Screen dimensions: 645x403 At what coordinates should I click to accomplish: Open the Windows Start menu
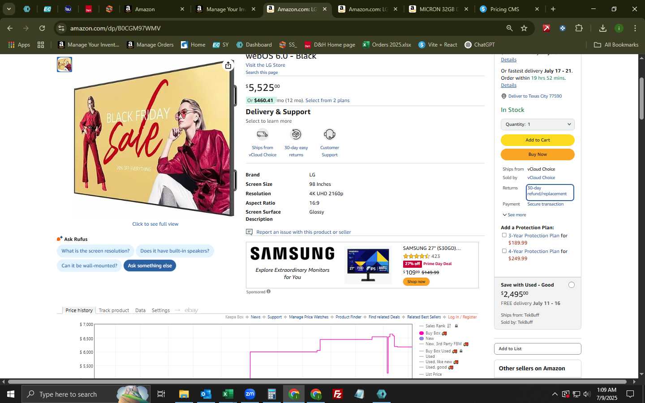(11, 394)
